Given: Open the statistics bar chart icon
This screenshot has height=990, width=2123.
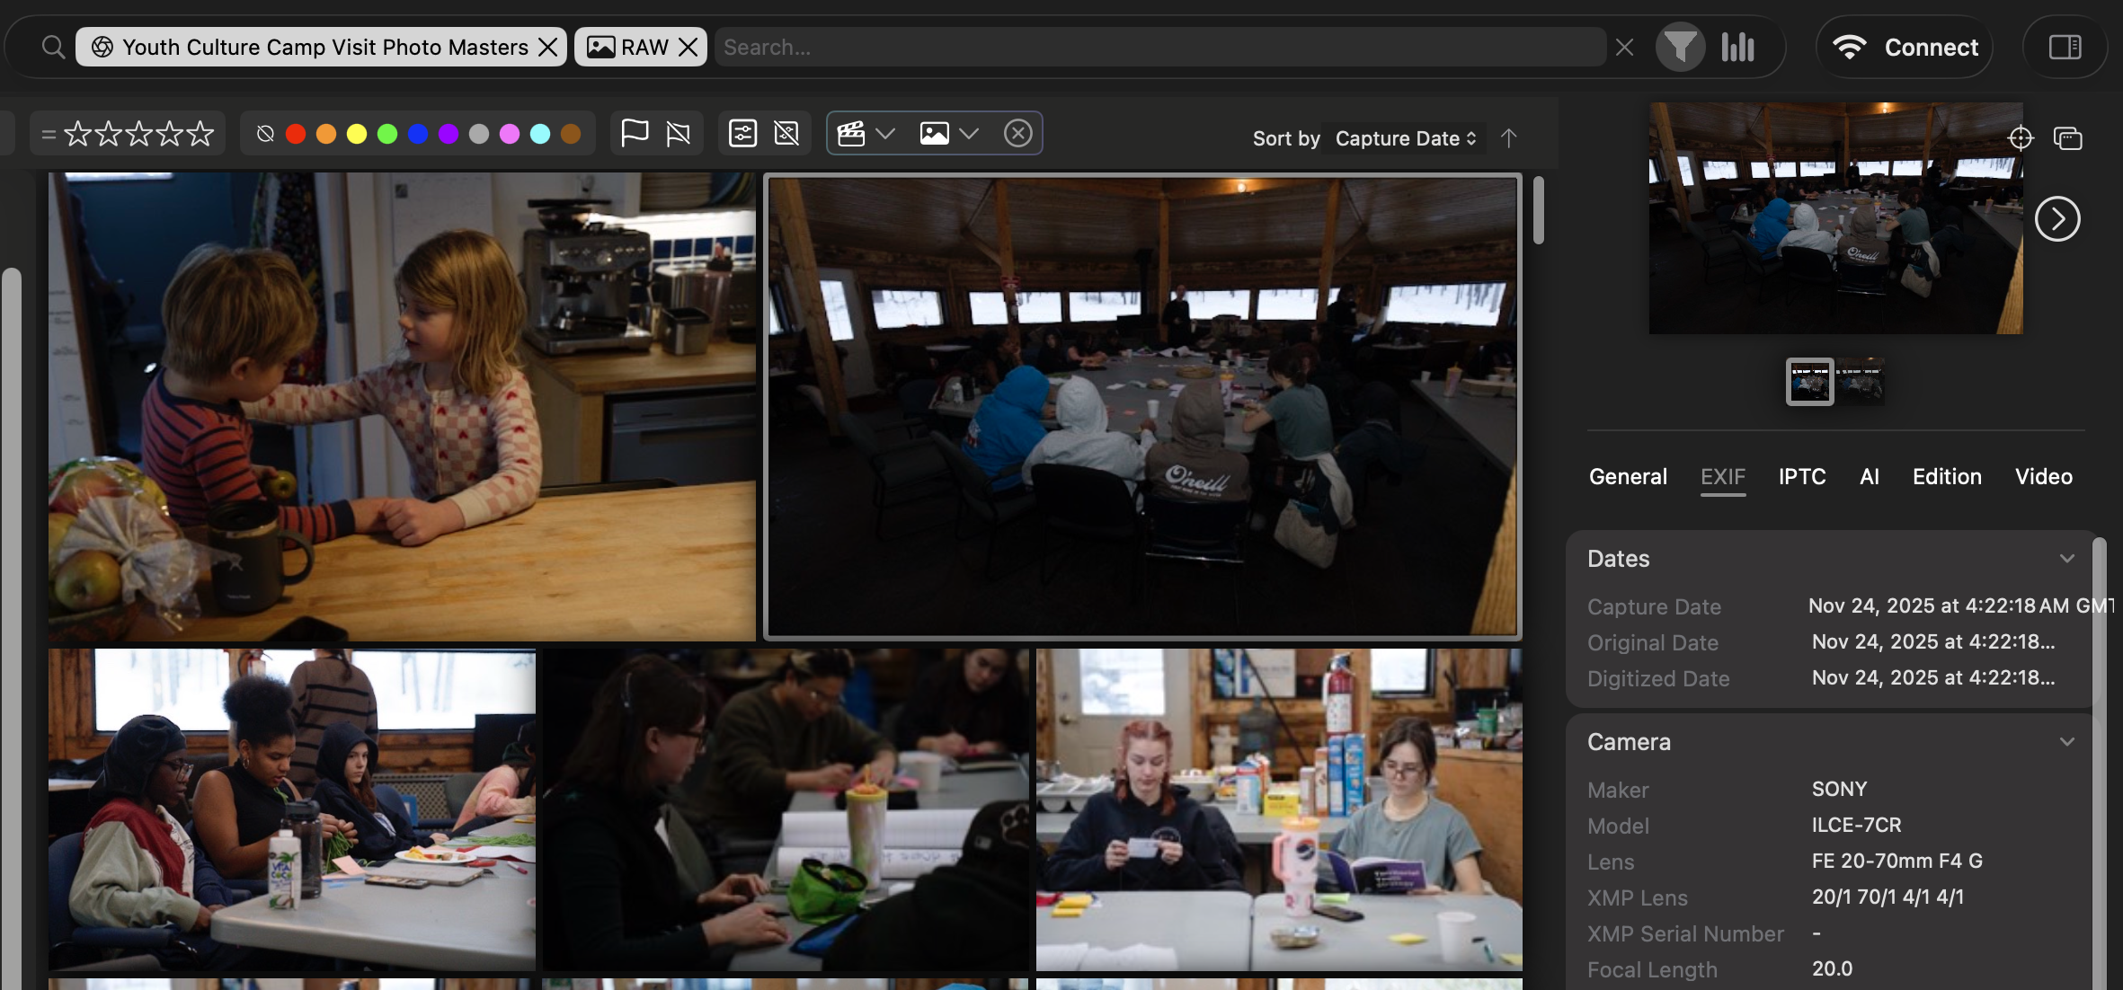Looking at the screenshot, I should tap(1737, 47).
